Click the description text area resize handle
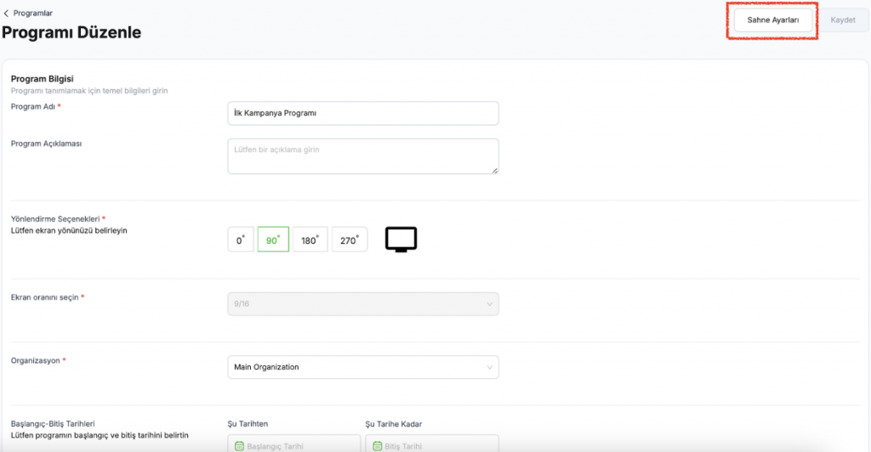871x452 pixels. coord(494,170)
